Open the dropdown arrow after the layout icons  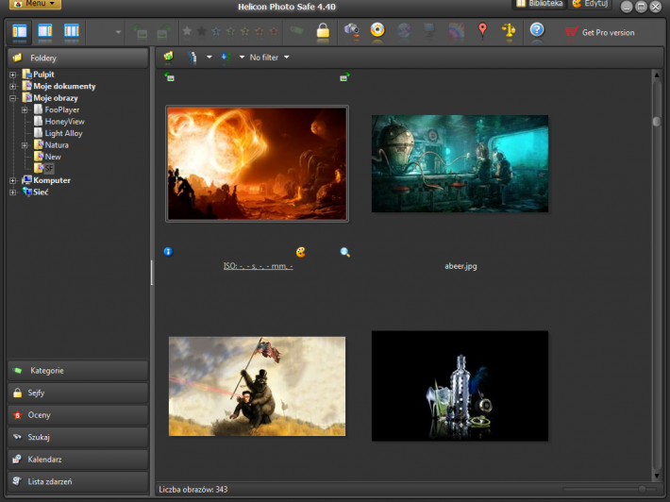118,32
